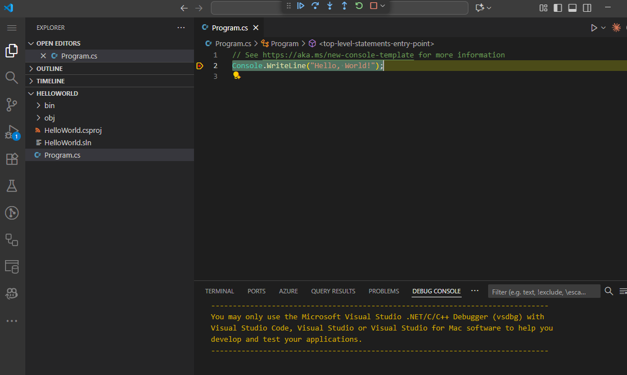Open the Source Control view icon
Viewport: 627px width, 375px height.
pos(11,105)
